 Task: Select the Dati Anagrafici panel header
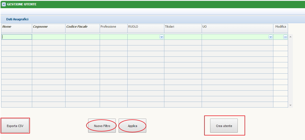click(x=18, y=19)
